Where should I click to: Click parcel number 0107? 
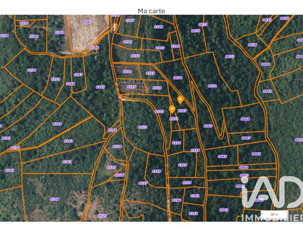pos(130,20)
